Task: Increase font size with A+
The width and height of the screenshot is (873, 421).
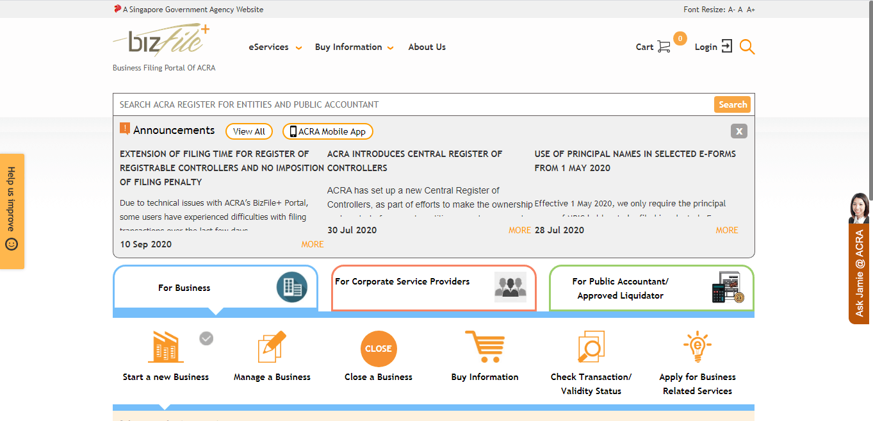Action: [751, 9]
